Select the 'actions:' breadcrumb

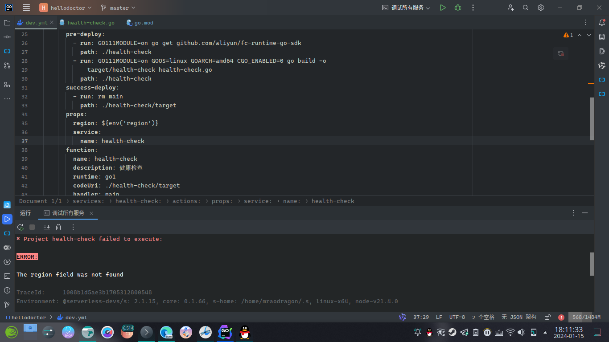(x=186, y=201)
